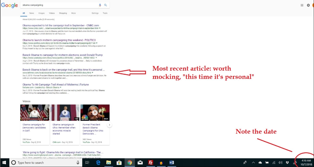Switch to the Images tab
314x167 pixels.
[41, 13]
